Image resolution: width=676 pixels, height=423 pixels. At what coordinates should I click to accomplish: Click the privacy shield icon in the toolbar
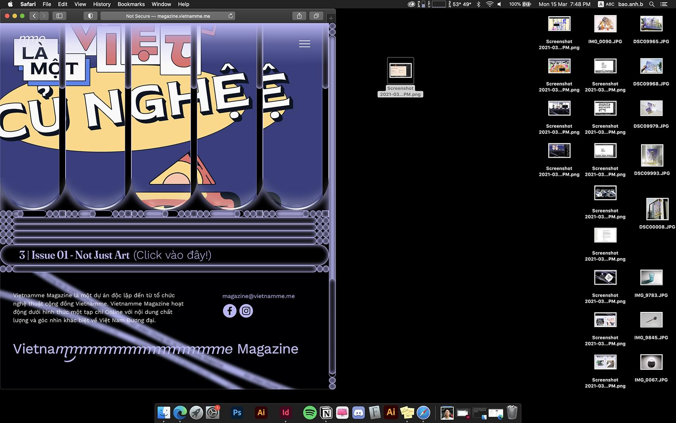tap(90, 16)
